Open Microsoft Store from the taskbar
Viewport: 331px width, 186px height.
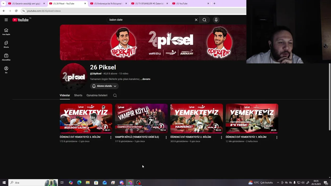point(96,183)
